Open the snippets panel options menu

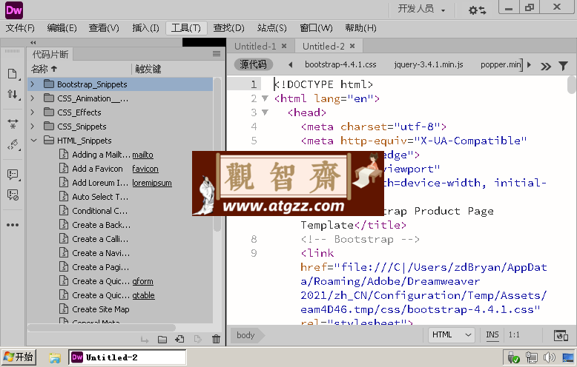[217, 54]
